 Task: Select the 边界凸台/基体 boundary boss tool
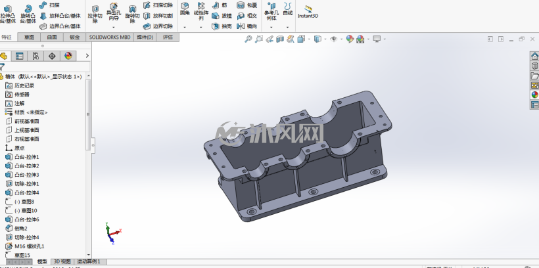click(x=60, y=26)
